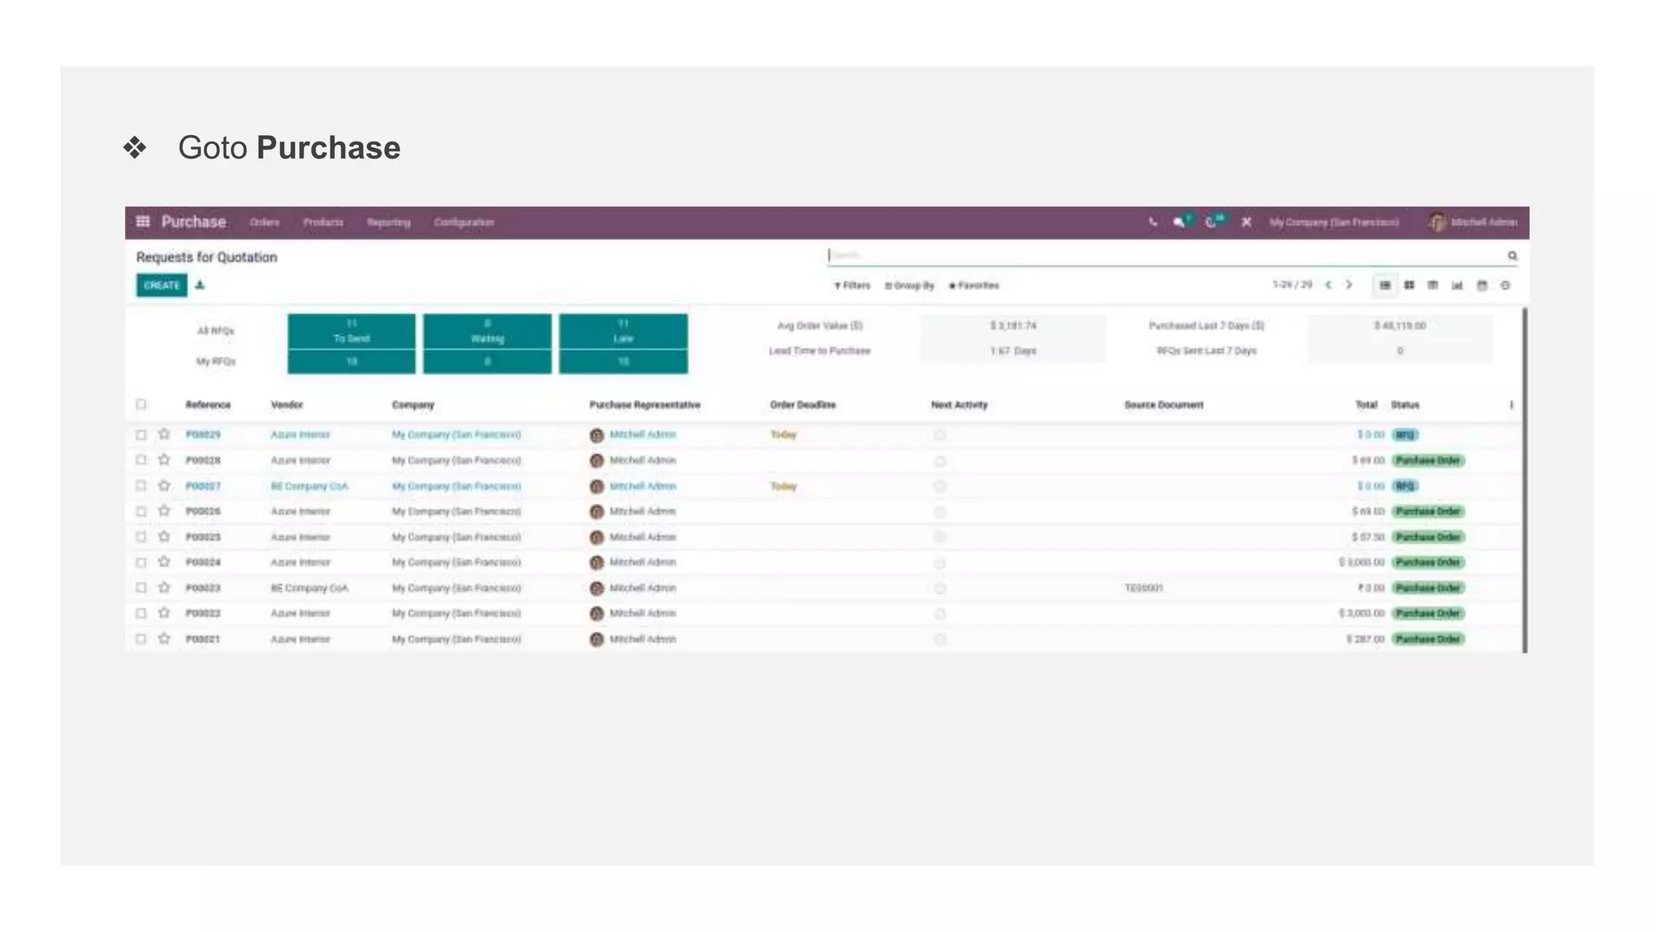1656x932 pixels.
Task: Expand the Group By dropdown
Action: click(910, 286)
